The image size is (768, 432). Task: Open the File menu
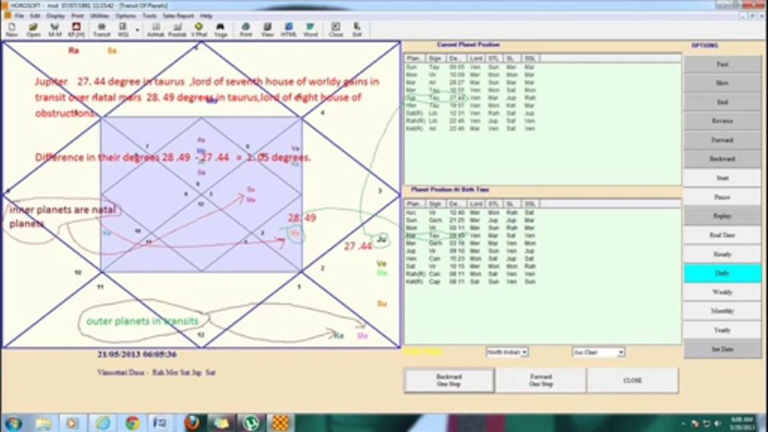(x=19, y=16)
